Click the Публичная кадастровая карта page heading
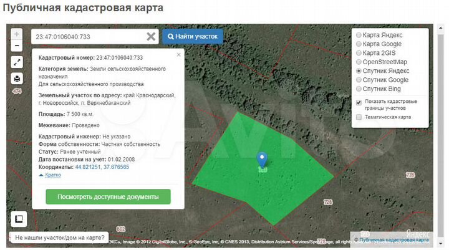Screen dimensions: 449x250 click(83, 7)
